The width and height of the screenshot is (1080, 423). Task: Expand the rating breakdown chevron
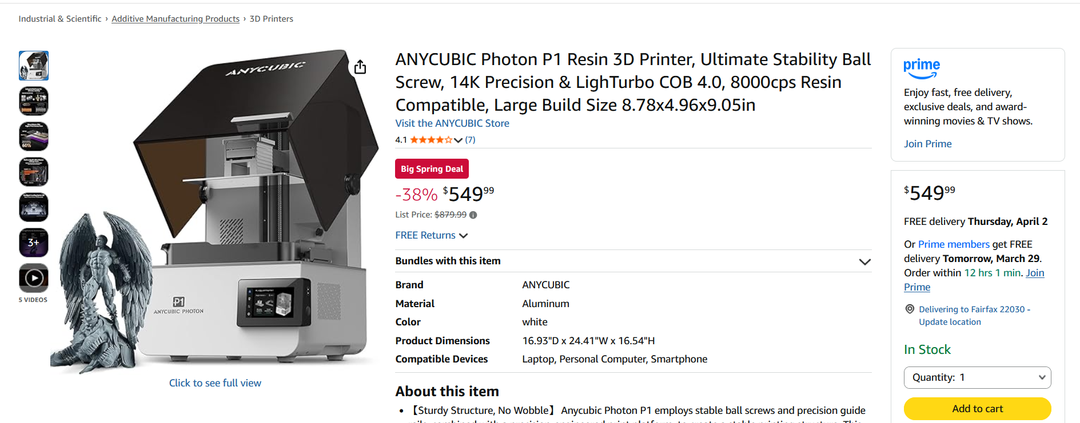(458, 140)
